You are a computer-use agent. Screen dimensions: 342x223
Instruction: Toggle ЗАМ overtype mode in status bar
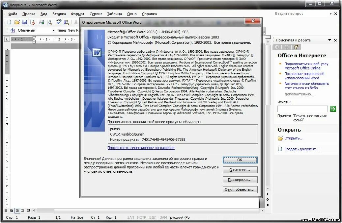[163, 217]
